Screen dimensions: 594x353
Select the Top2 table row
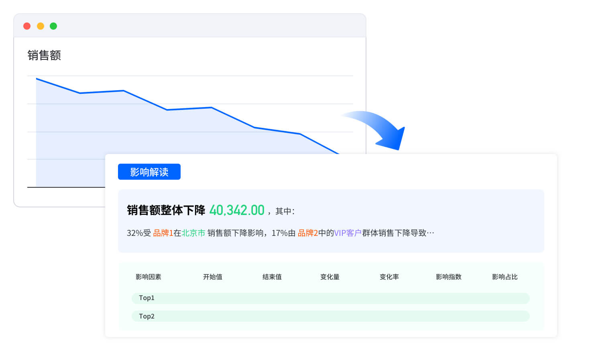[330, 316]
